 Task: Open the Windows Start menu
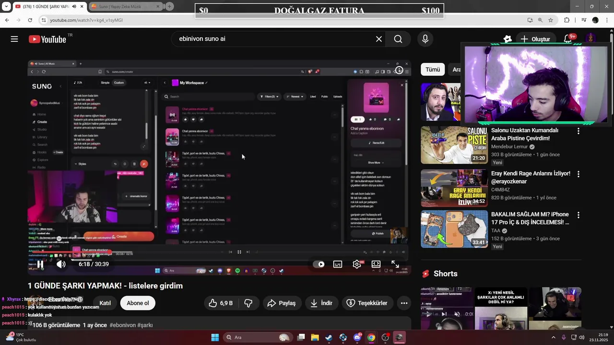[x=215, y=337]
